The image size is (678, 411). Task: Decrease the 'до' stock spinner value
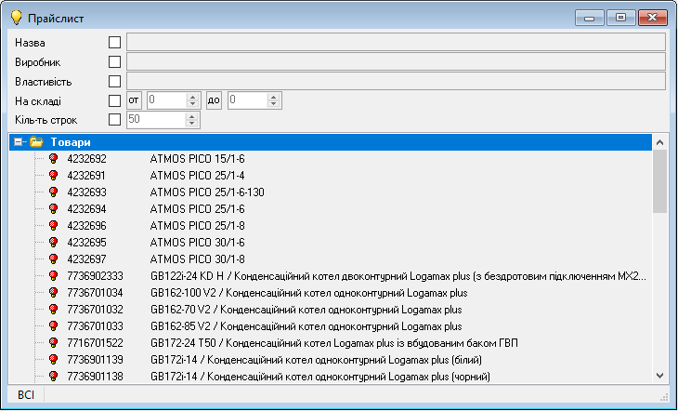[272, 104]
